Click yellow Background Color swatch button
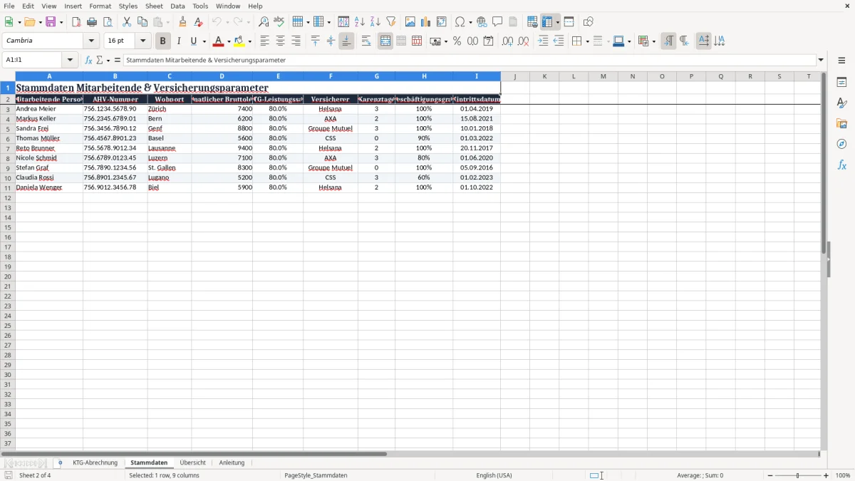 (x=239, y=41)
